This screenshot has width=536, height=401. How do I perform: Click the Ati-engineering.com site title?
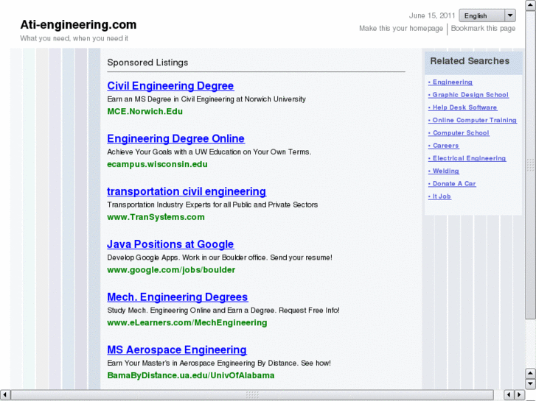pos(78,24)
